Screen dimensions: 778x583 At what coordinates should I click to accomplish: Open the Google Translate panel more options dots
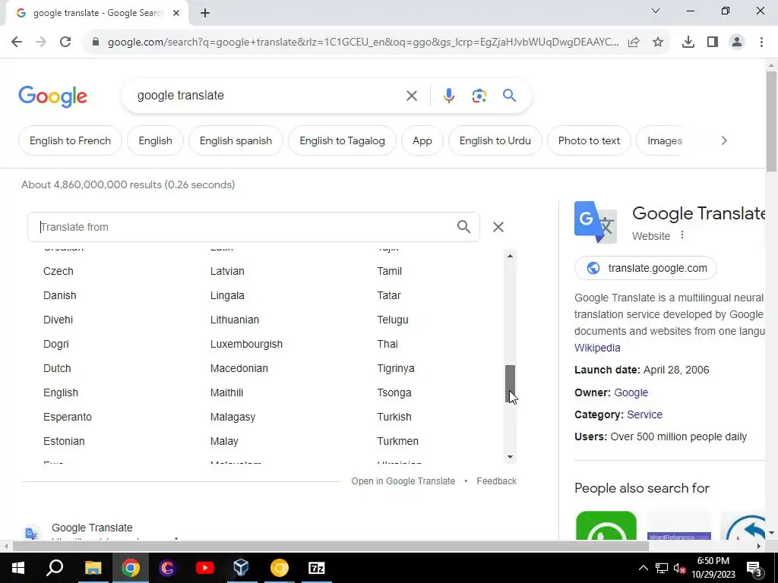682,235
